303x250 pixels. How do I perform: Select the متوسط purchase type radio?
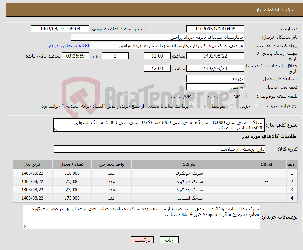pyautogui.click(x=231, y=105)
